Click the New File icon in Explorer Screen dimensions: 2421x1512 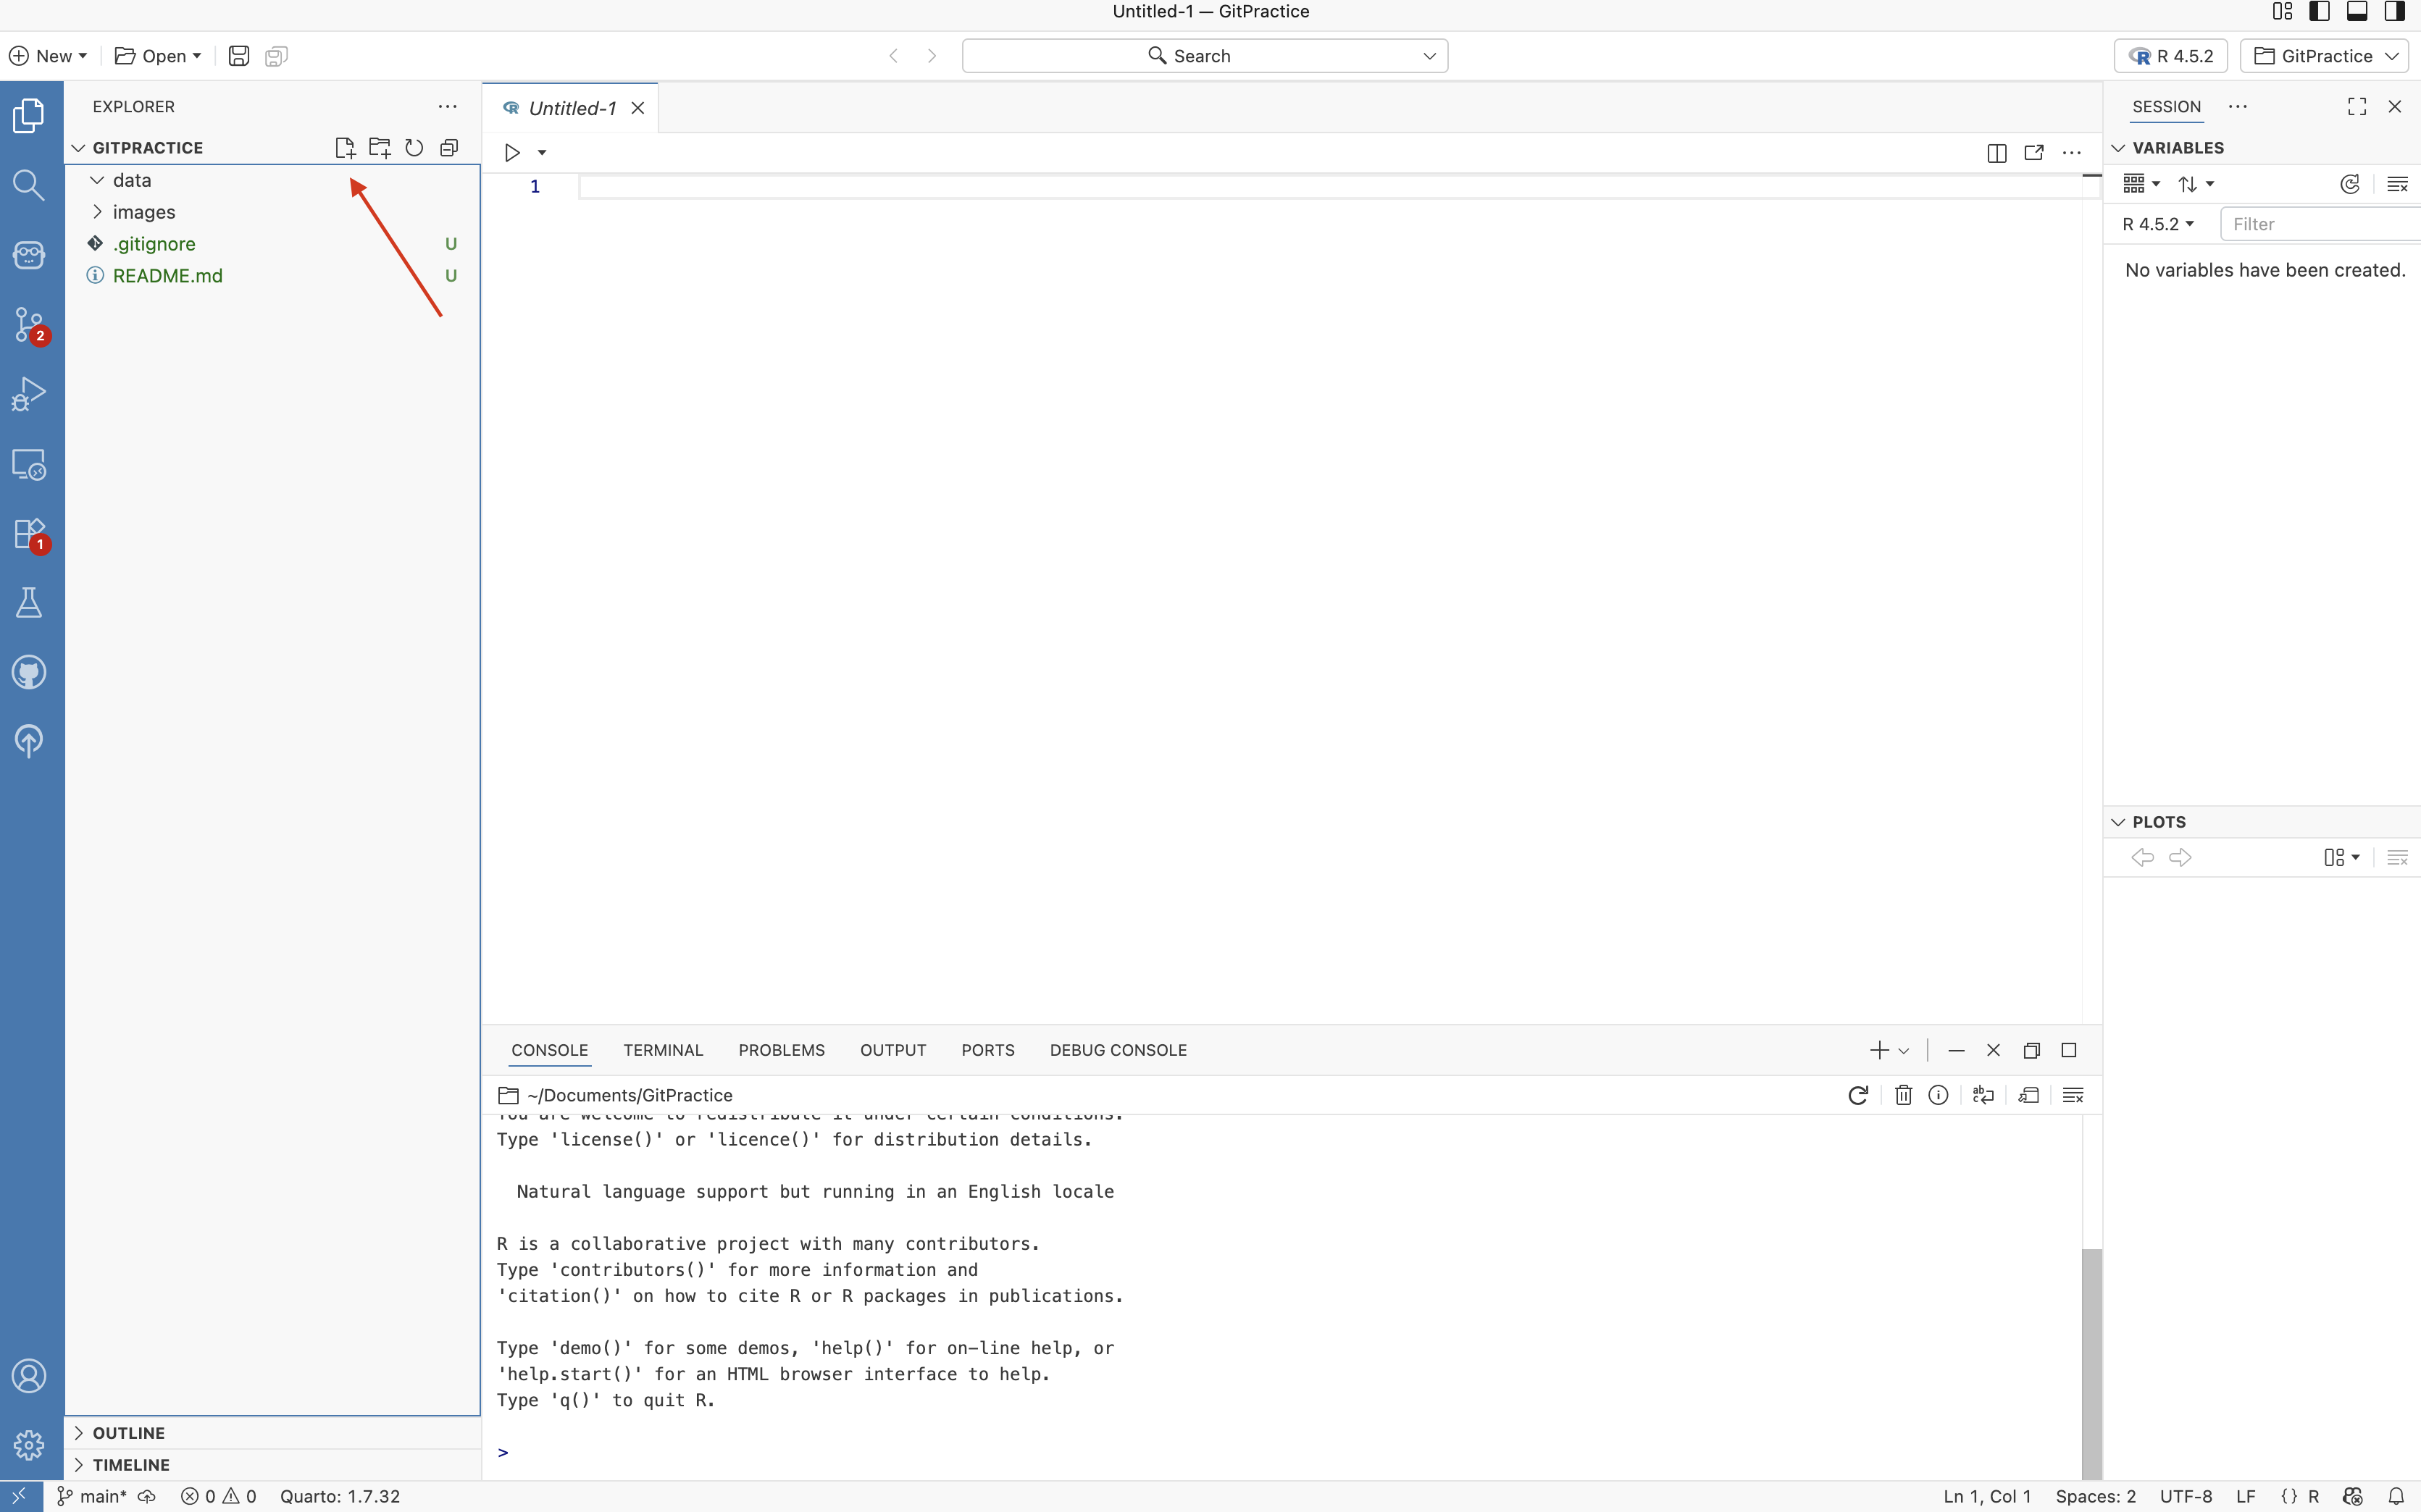[344, 148]
